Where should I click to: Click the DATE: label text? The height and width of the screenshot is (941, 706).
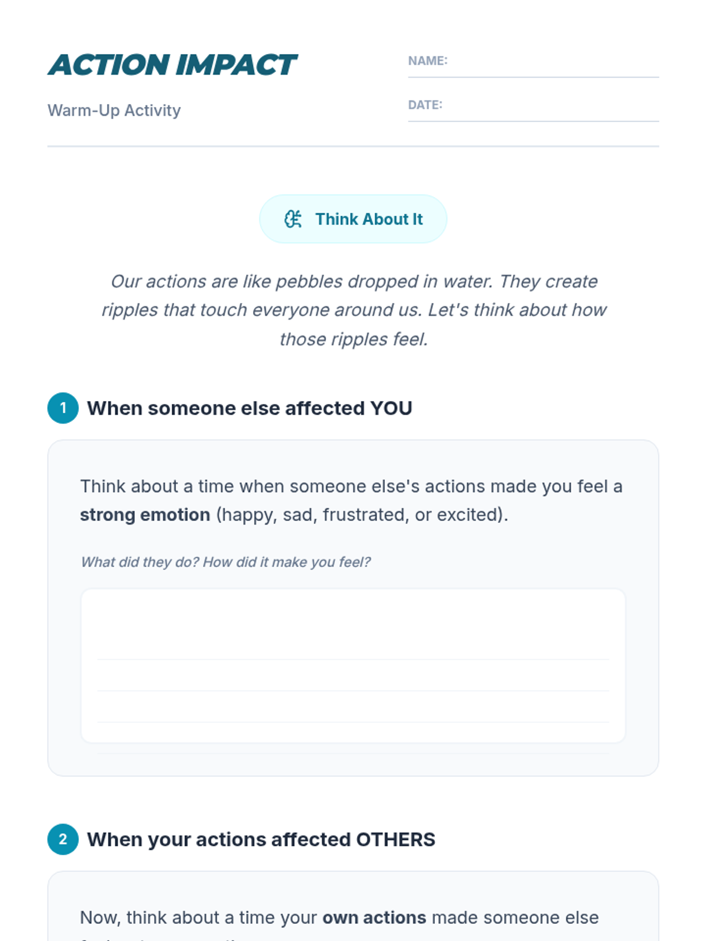click(x=425, y=105)
